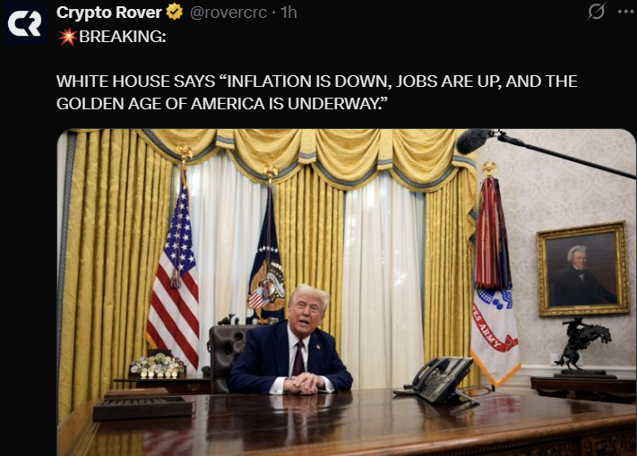Viewport: 637px width, 456px height.
Task: Click the gold verified badge
Action: [174, 13]
